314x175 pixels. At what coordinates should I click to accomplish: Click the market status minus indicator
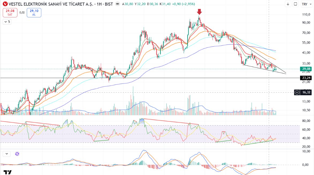click(118, 4)
